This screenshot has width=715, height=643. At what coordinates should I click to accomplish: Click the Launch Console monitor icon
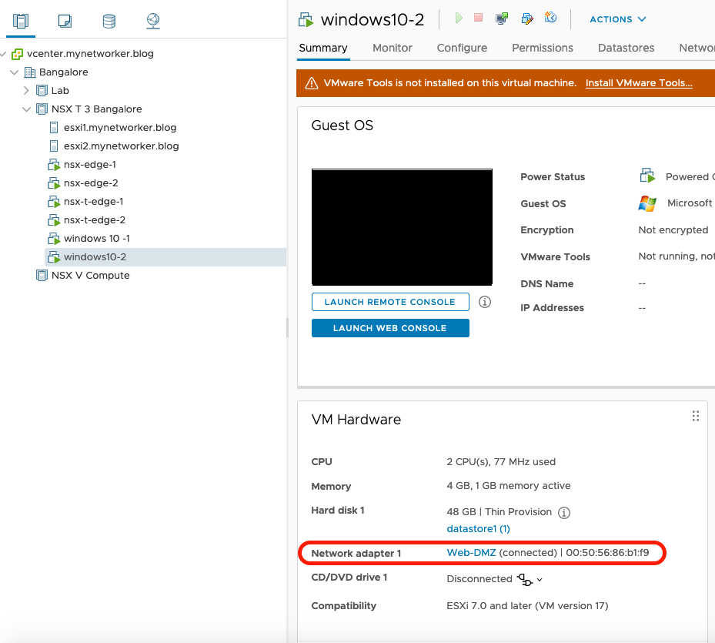pyautogui.click(x=502, y=18)
